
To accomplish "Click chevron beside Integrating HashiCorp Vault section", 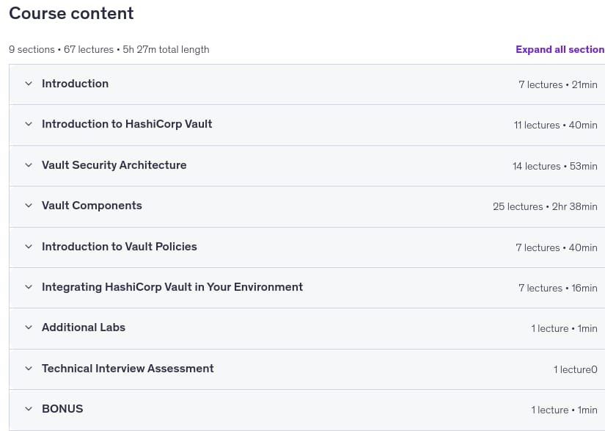I will tap(29, 287).
